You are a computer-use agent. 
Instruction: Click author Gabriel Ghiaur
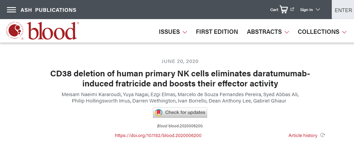269,101
